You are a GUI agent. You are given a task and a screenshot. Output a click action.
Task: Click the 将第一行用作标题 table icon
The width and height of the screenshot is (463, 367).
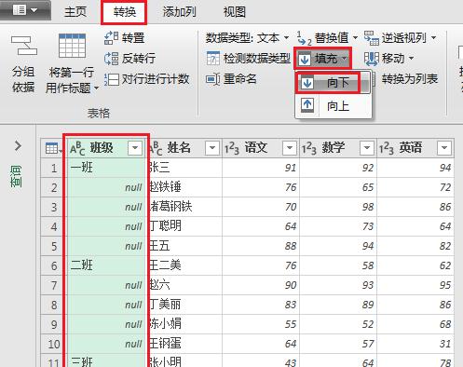pyautogui.click(x=72, y=46)
